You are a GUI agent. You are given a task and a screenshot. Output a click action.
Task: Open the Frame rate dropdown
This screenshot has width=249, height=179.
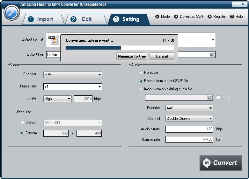coord(73,86)
